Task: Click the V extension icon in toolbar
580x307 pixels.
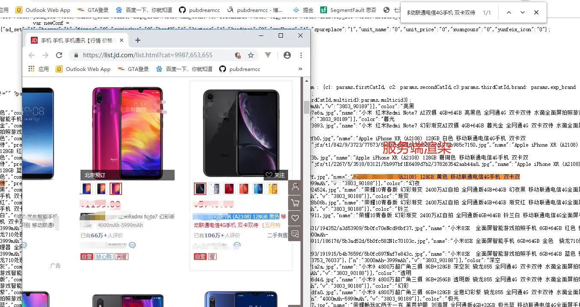Action: click(x=268, y=55)
